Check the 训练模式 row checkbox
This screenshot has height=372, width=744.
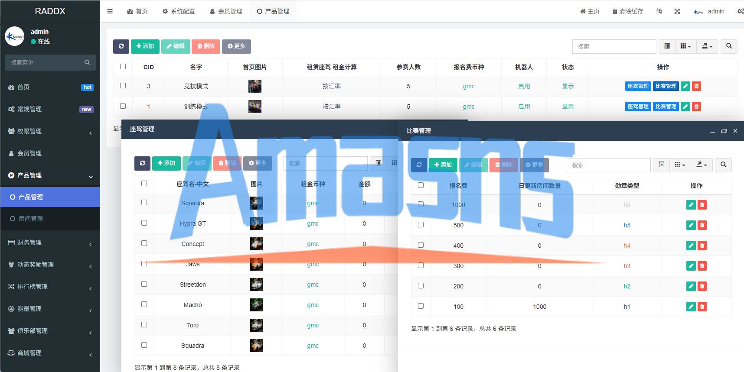[123, 106]
